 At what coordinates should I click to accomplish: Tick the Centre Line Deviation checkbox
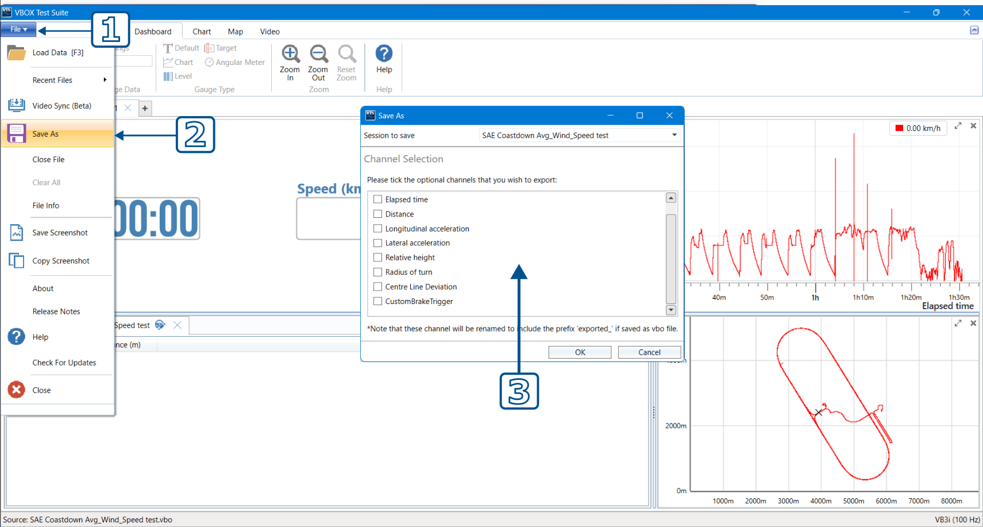tap(377, 286)
